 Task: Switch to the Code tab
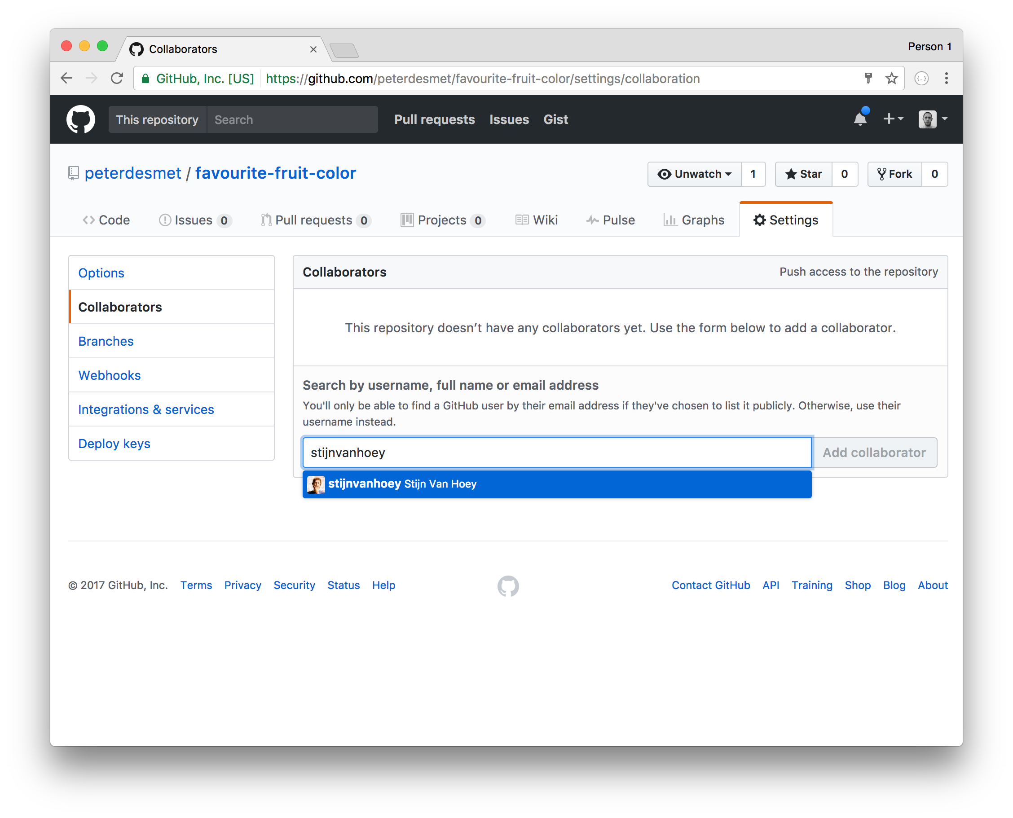(x=106, y=220)
